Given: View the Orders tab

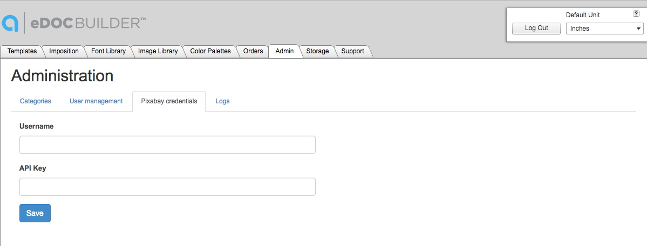Looking at the screenshot, I should click(x=253, y=51).
